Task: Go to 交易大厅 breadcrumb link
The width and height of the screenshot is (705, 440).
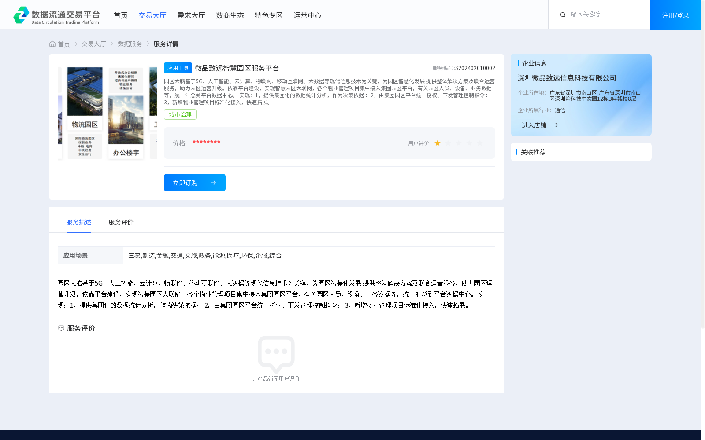Action: (x=94, y=44)
